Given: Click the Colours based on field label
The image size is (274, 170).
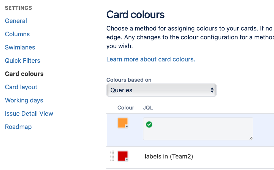Looking at the screenshot, I should coord(129,80).
